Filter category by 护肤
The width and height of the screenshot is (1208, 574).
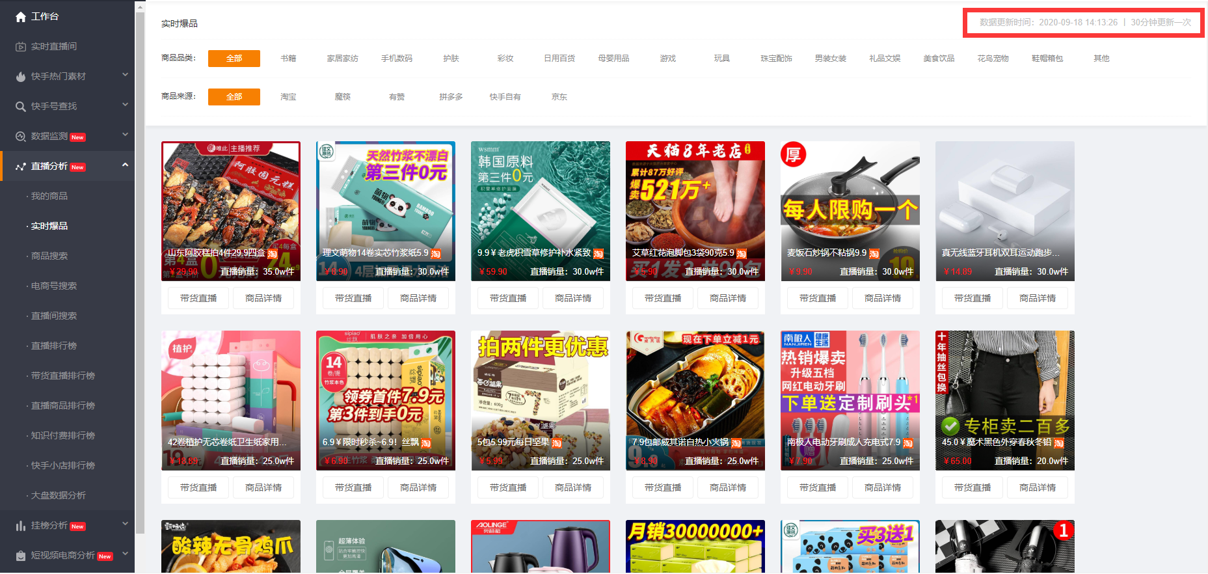pyautogui.click(x=451, y=59)
